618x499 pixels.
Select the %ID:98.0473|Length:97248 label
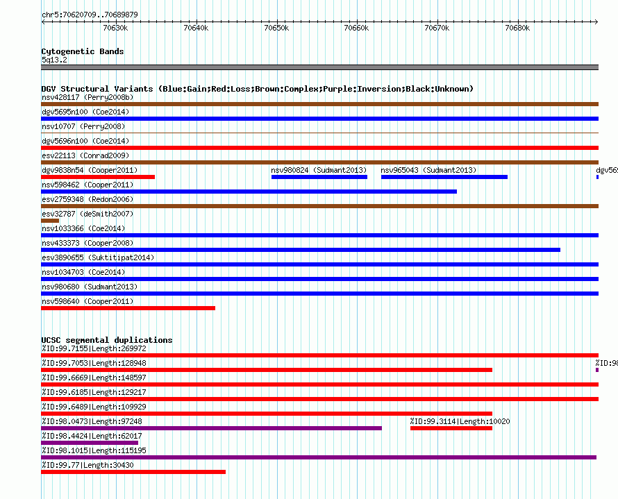point(92,421)
